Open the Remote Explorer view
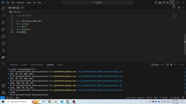 pos(3,43)
